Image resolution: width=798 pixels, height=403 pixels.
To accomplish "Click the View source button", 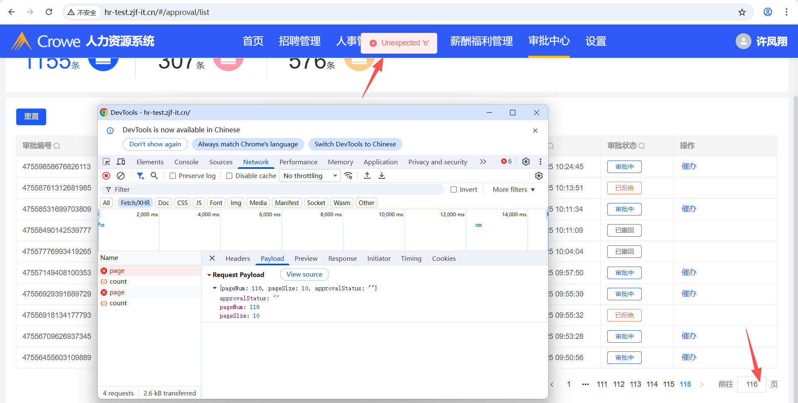I will coord(304,274).
